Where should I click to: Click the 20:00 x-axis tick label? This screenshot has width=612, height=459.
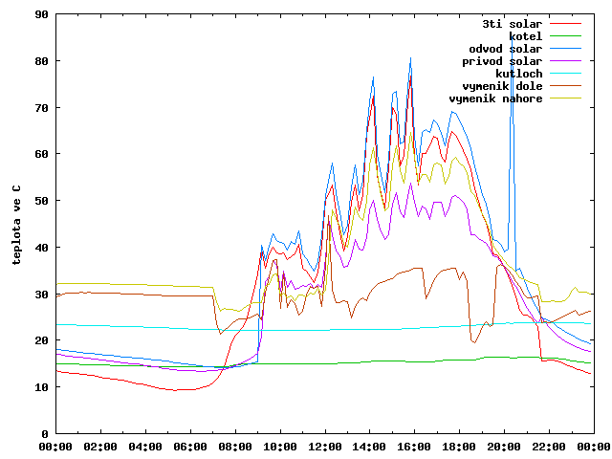[x=504, y=447]
